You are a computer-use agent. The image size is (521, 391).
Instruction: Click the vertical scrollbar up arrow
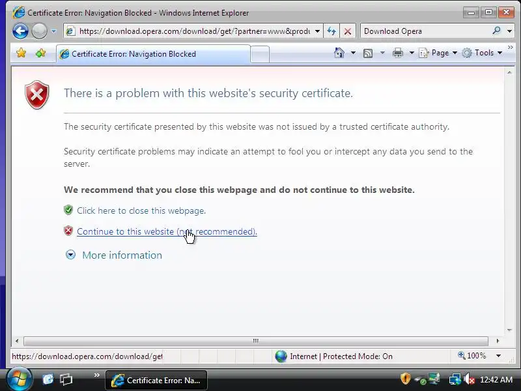(x=509, y=72)
